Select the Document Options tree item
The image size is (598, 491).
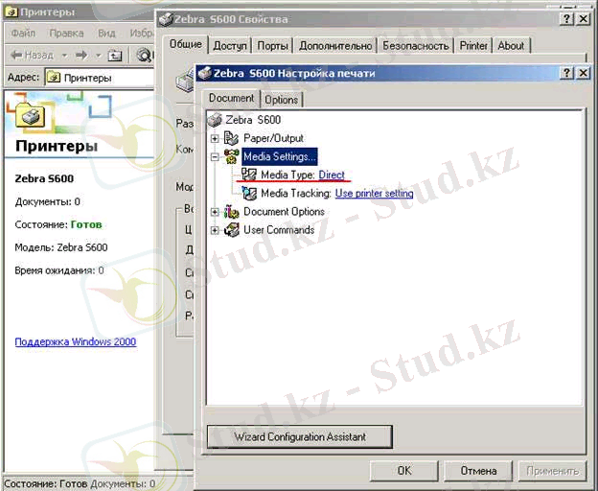284,211
